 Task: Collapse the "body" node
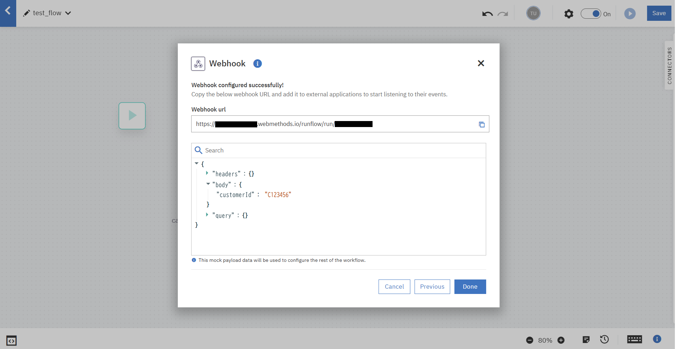208,184
